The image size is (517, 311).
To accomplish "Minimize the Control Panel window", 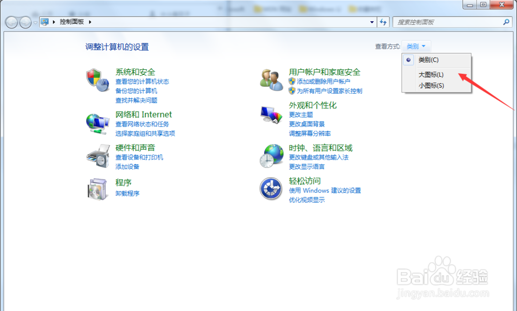I will [470, 5].
